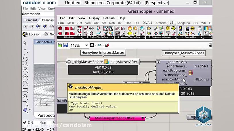The width and height of the screenshot is (234, 131).
Task: Select Rhino rectangle tool
Action: click(25, 90)
